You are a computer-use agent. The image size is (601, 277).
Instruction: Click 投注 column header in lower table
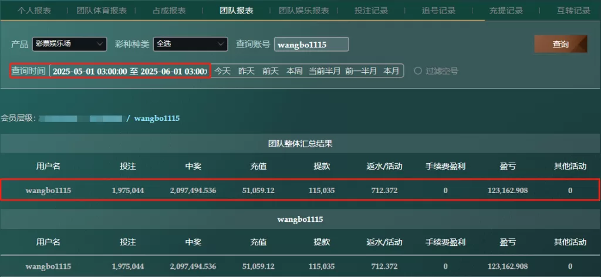[x=128, y=242]
